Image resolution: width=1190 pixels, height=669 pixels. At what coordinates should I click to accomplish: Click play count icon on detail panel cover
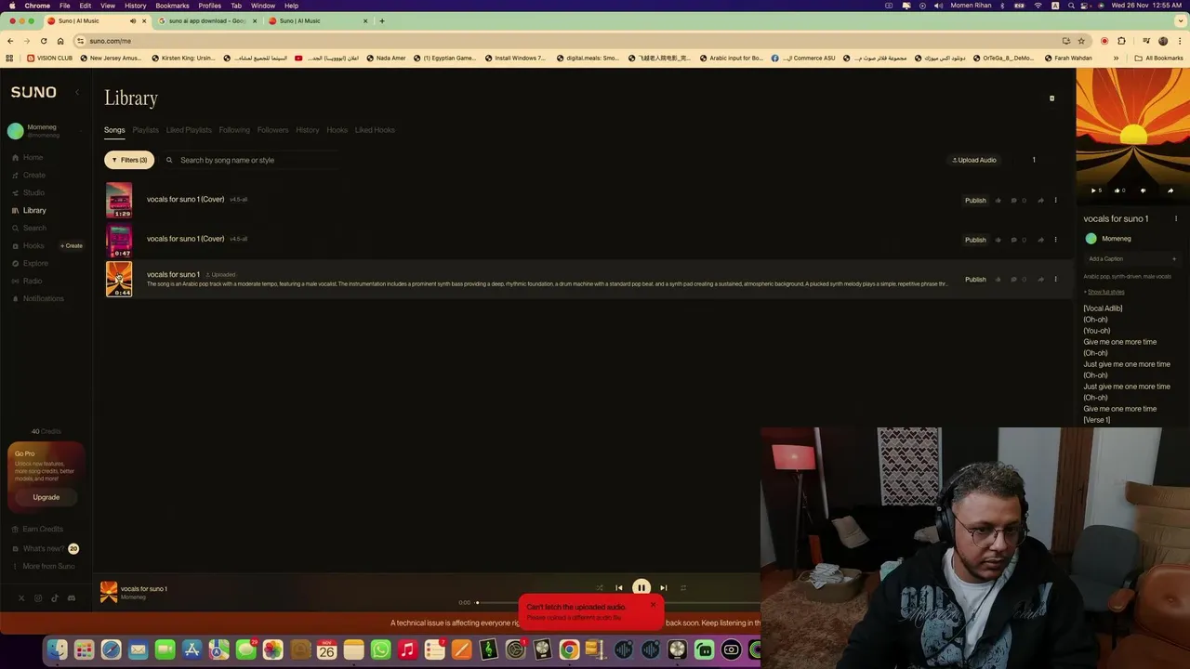click(1096, 190)
